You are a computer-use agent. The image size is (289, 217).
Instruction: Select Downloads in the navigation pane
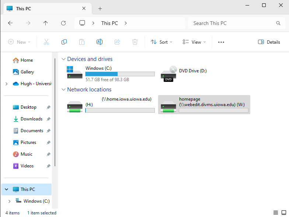31,119
